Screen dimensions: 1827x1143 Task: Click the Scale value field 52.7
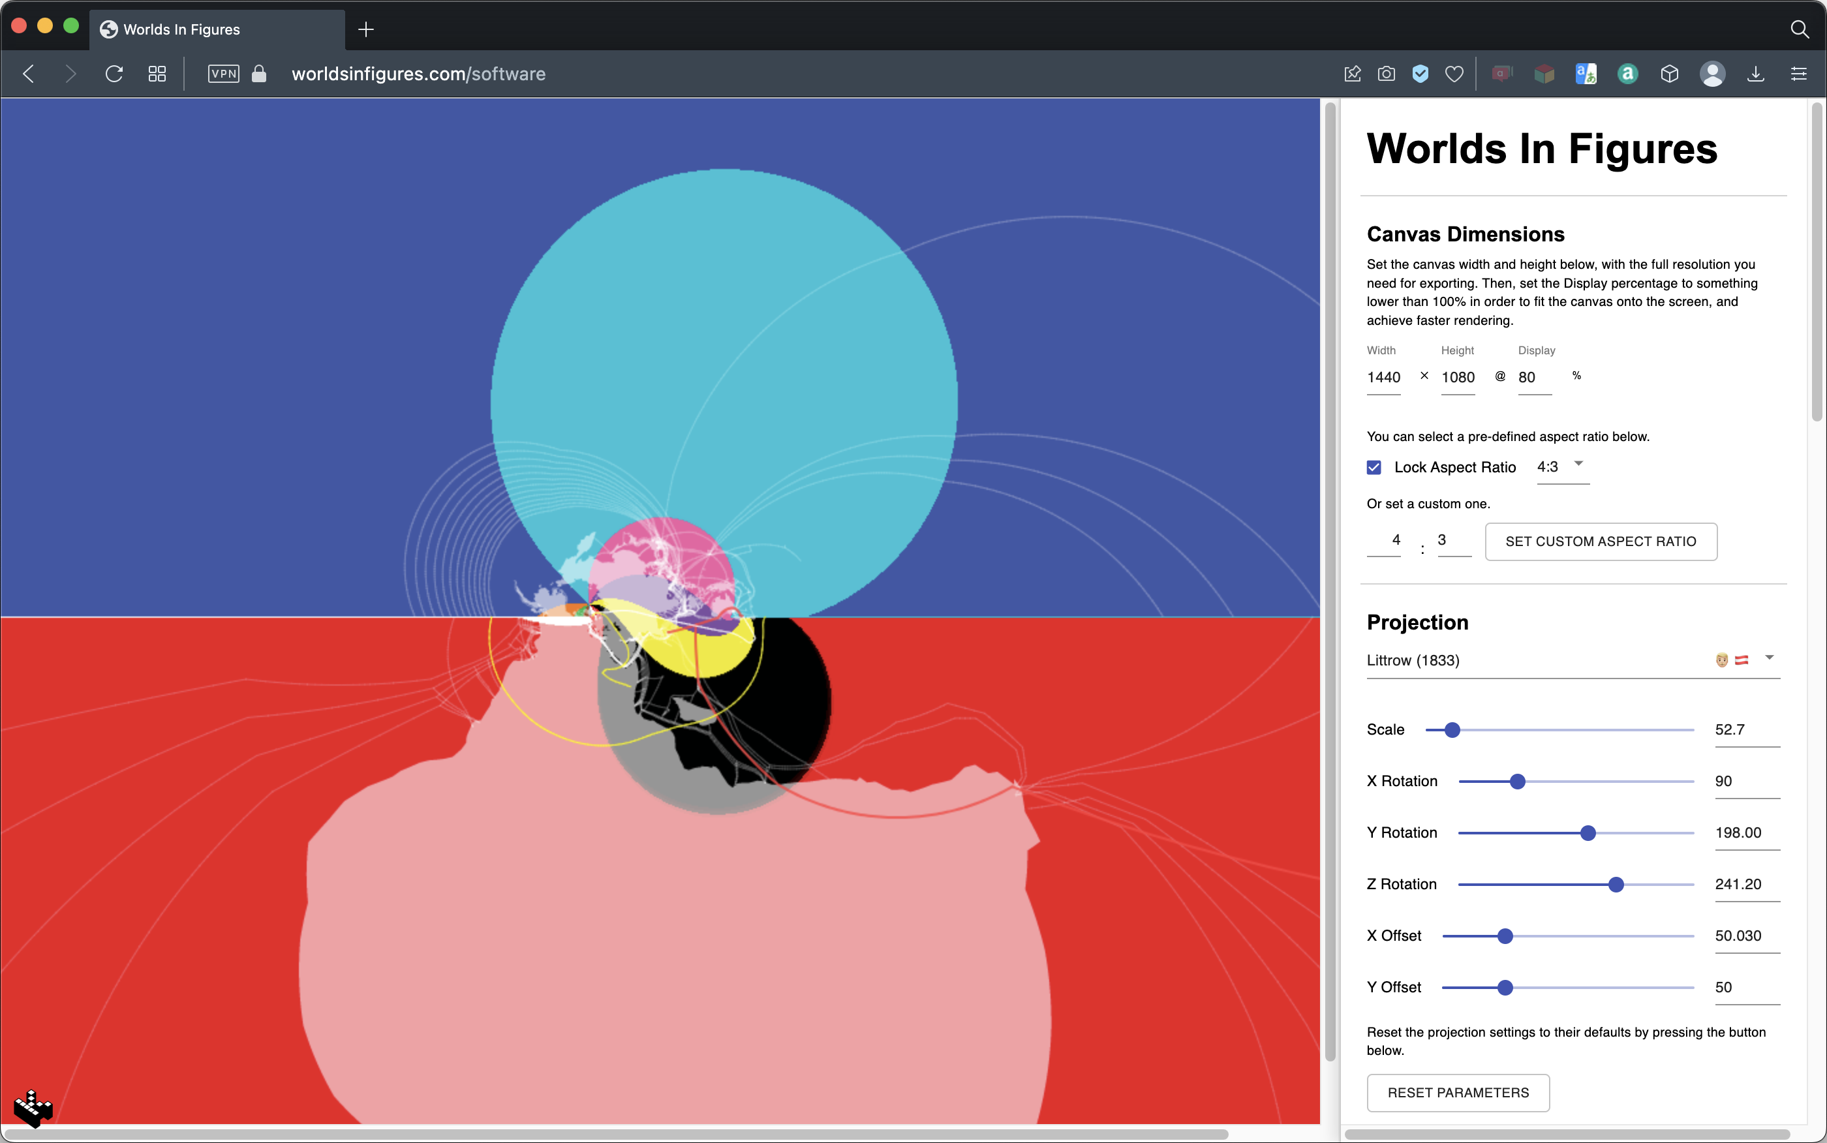pyautogui.click(x=1747, y=729)
